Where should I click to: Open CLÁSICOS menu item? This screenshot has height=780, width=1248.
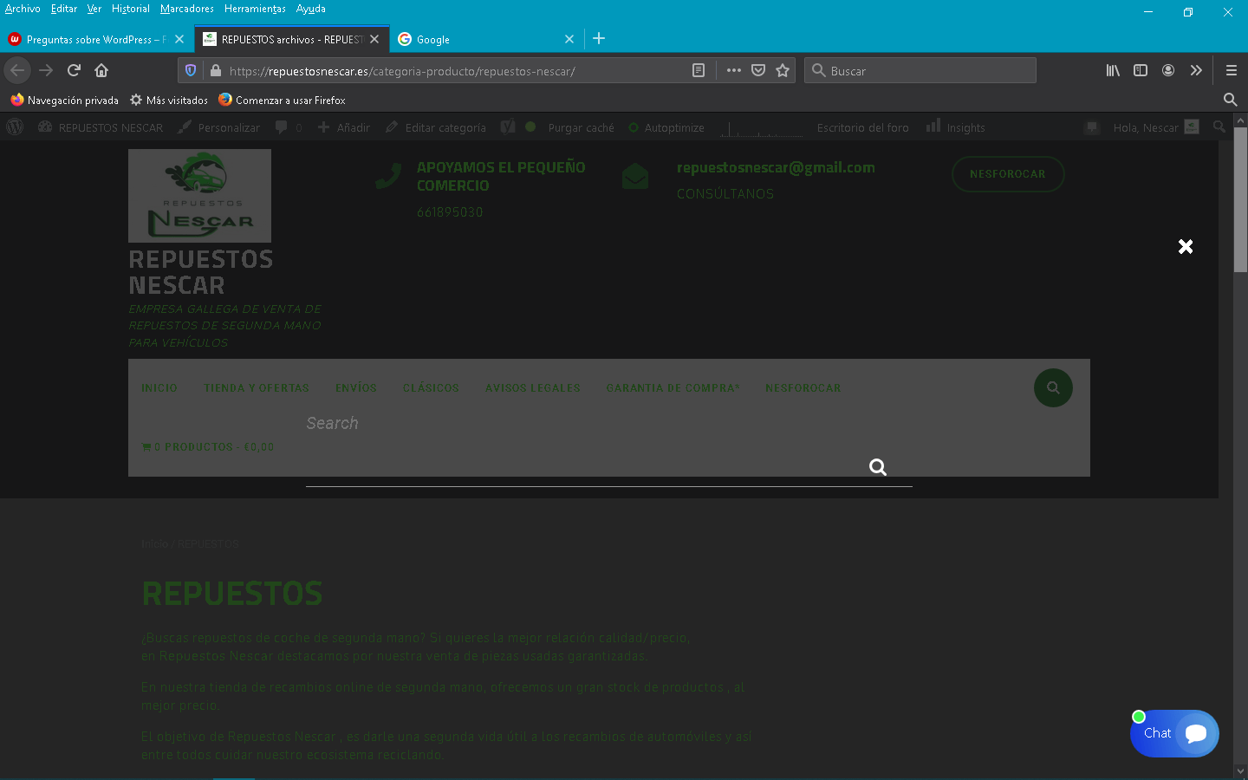point(431,388)
